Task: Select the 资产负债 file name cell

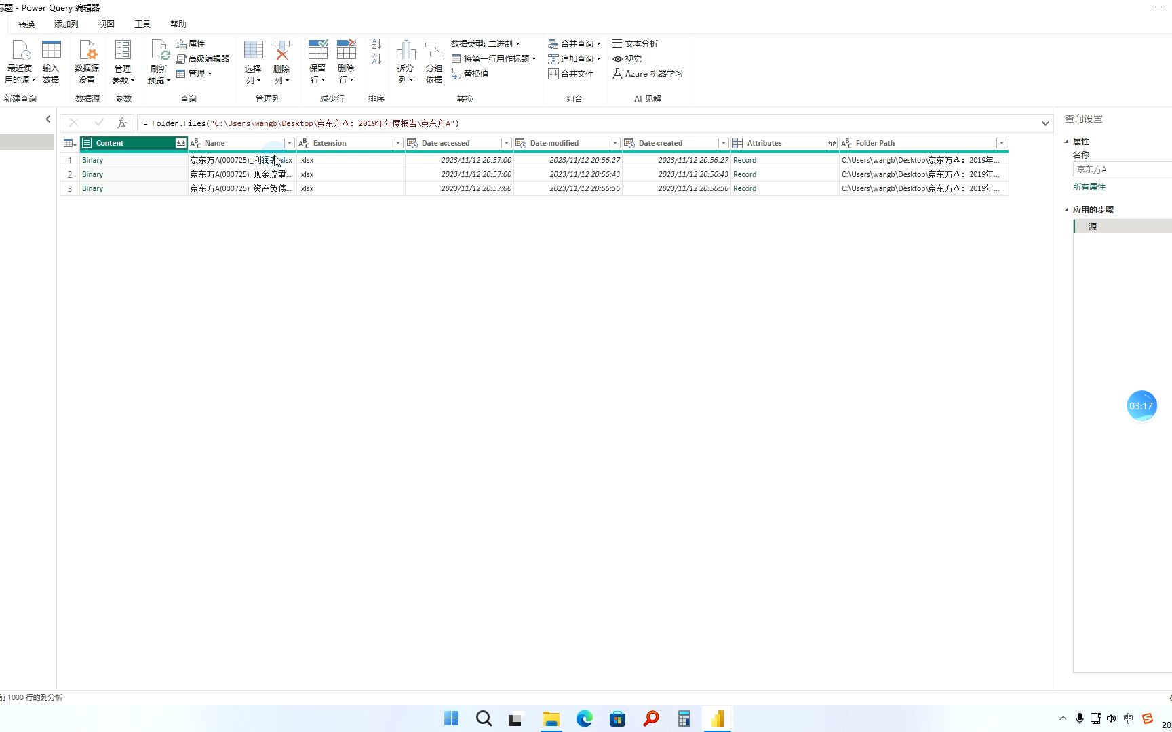Action: (242, 188)
